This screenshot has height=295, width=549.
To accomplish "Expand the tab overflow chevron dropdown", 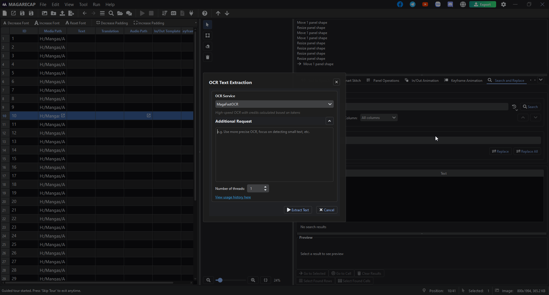I will point(541,80).
